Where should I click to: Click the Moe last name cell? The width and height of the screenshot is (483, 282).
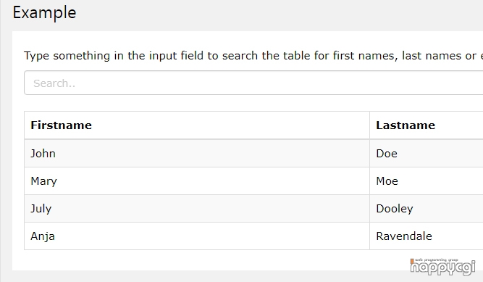[427, 181]
